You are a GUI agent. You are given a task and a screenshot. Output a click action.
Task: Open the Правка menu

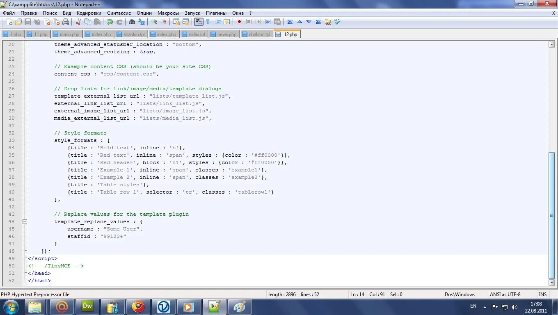(x=29, y=13)
